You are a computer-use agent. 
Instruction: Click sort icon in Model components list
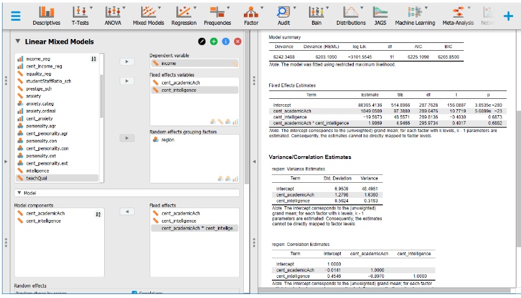point(98,214)
